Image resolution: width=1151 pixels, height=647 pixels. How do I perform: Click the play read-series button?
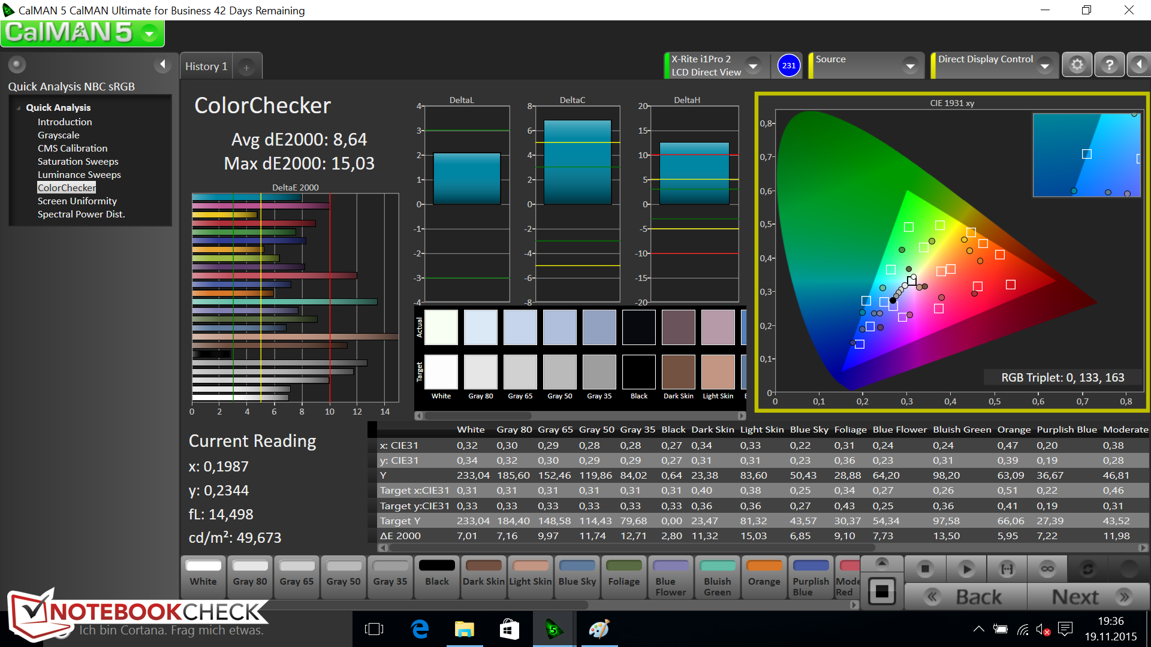click(x=966, y=569)
